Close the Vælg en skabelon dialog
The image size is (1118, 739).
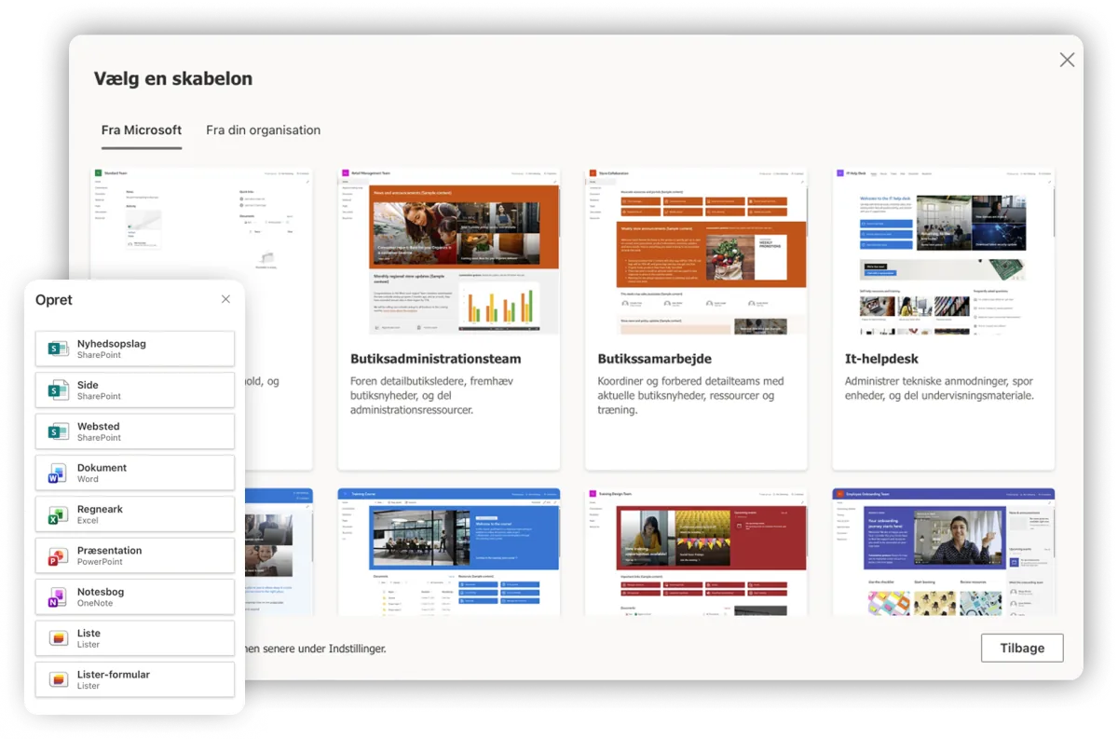pyautogui.click(x=1067, y=60)
